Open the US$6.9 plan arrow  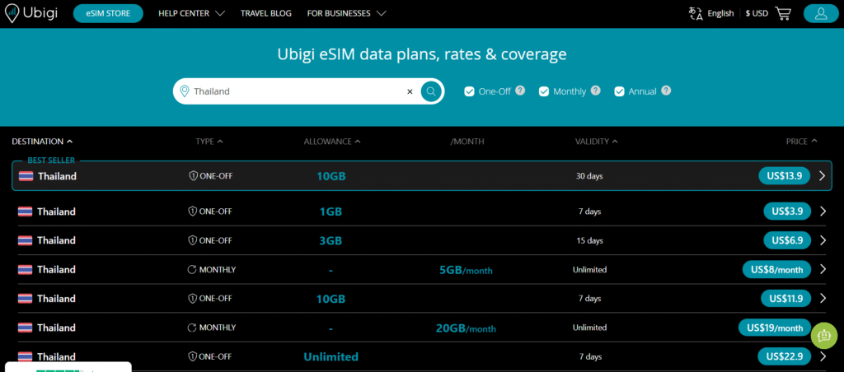coord(823,240)
